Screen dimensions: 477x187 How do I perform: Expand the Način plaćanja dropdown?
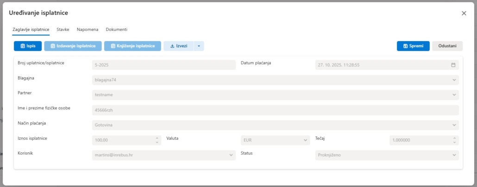[454, 125]
